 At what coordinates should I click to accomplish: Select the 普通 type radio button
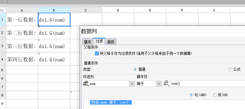[135, 70]
